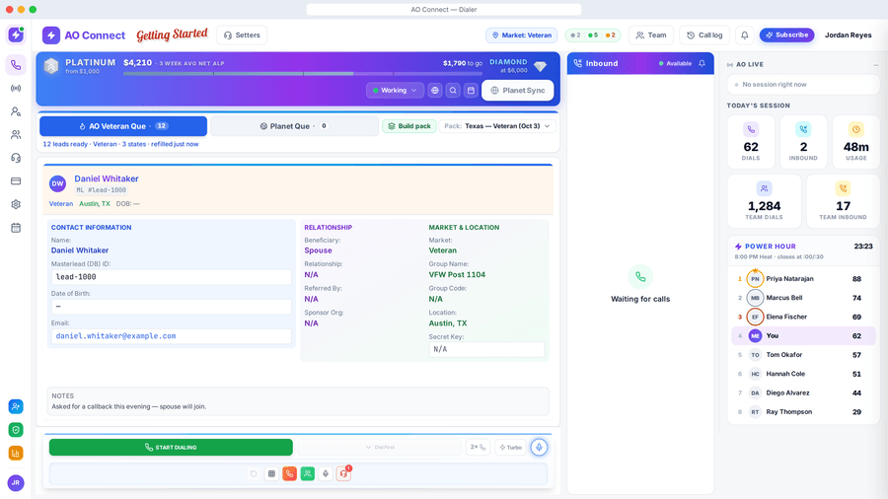Click the Email field daniel.whitaker@example.com
Screen dimensions: 888x499
click(x=171, y=336)
